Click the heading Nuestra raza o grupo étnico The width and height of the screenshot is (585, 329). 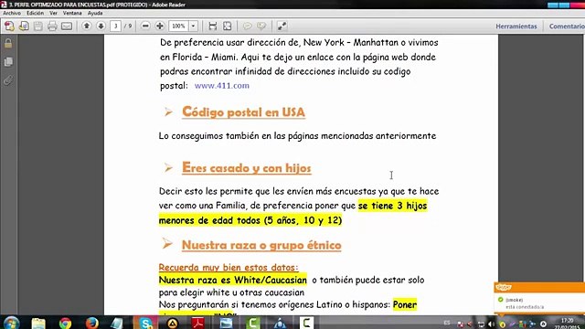click(x=261, y=245)
